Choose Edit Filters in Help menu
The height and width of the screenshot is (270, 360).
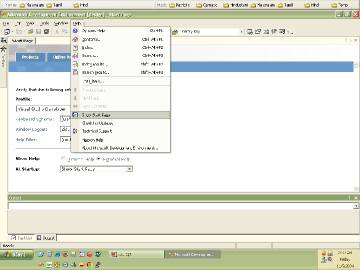tap(120, 81)
